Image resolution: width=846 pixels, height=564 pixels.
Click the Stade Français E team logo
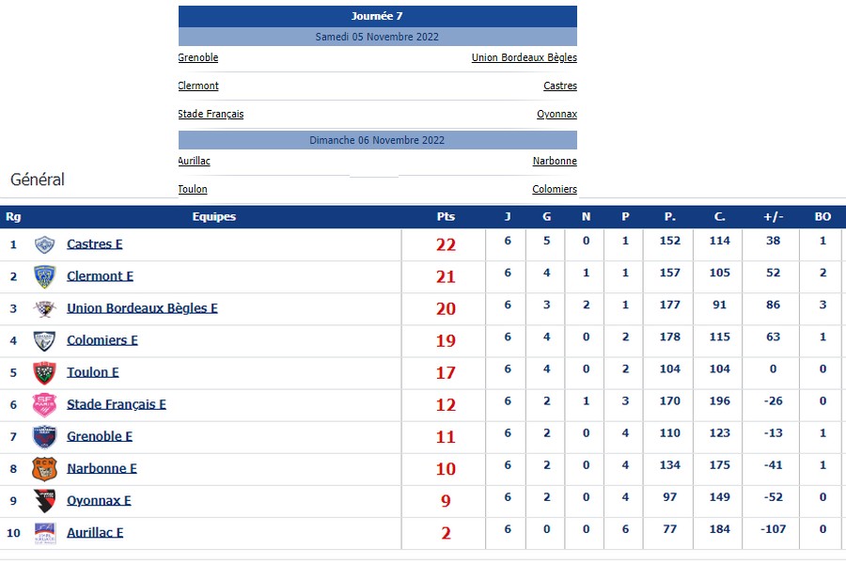44,404
